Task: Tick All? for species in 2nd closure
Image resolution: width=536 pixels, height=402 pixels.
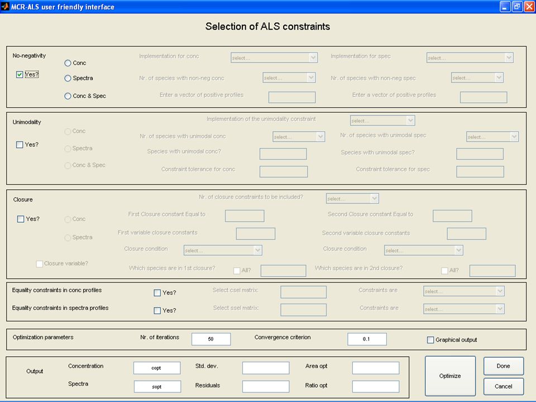Action: [444, 270]
